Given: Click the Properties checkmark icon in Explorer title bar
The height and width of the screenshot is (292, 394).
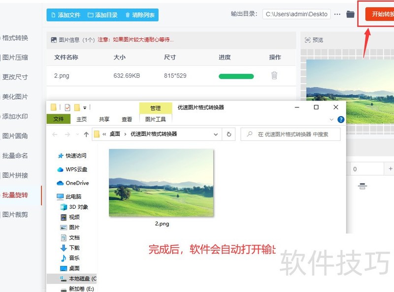Looking at the screenshot, I should pos(67,107).
